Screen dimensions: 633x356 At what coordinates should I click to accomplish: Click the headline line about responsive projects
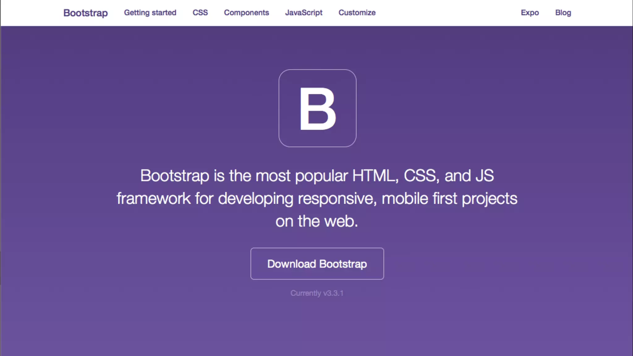317,198
